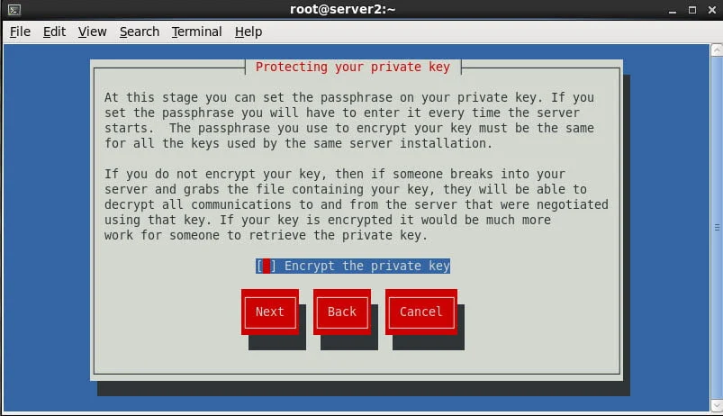Open the Help menu
The width and height of the screenshot is (723, 416).
click(249, 32)
